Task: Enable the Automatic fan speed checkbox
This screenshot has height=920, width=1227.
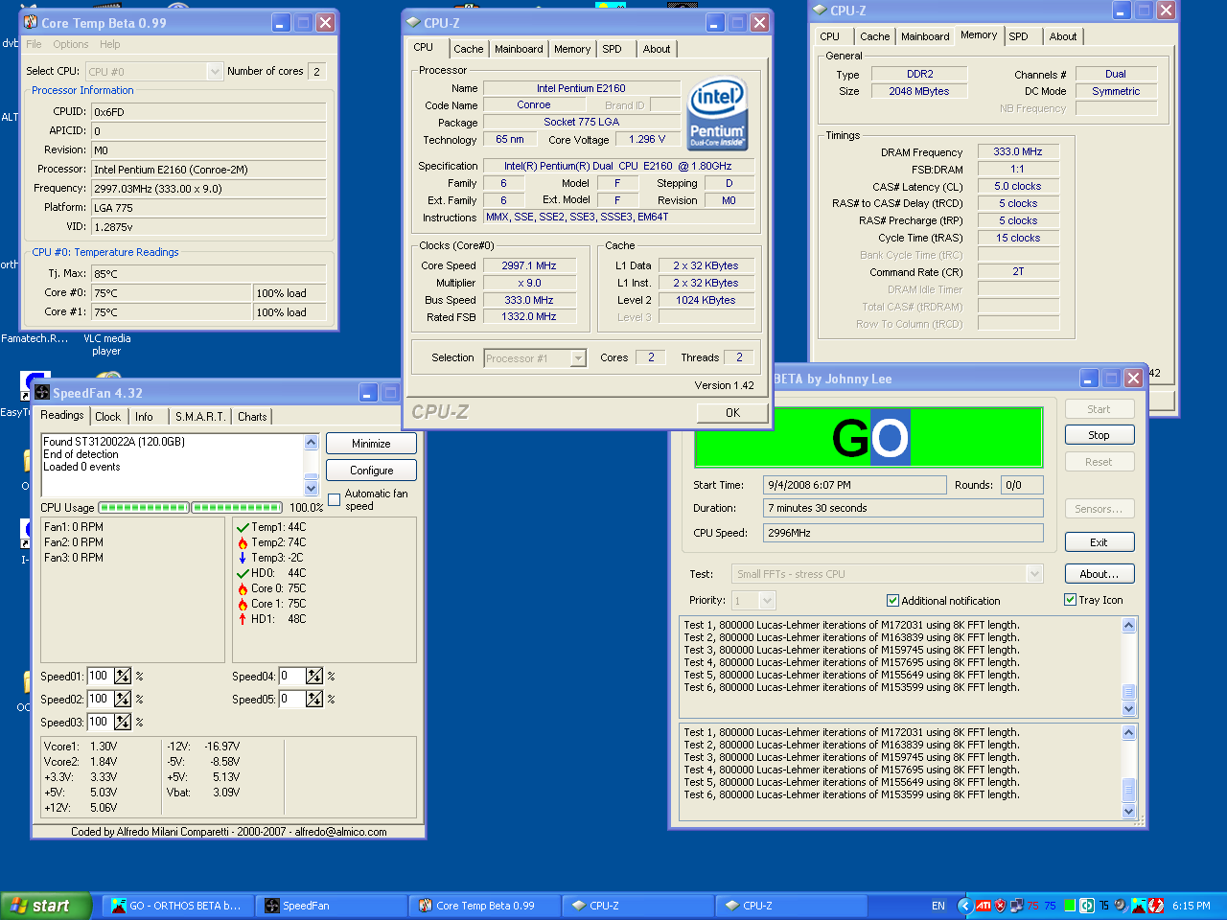Action: tap(335, 499)
